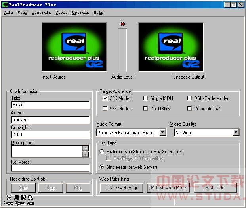Viewport: 246px width, 208px height.
Task: Expand the Audio Format dropdown arrow
Action: pos(163,132)
